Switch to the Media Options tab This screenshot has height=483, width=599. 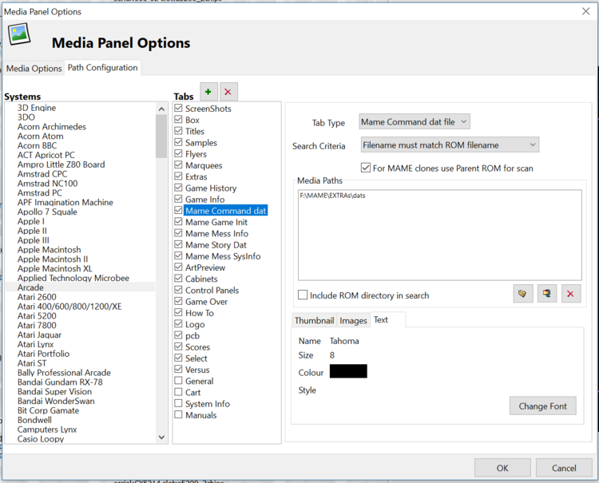click(x=34, y=69)
